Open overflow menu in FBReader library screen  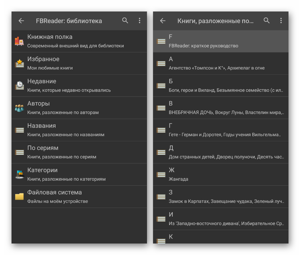(x=140, y=20)
